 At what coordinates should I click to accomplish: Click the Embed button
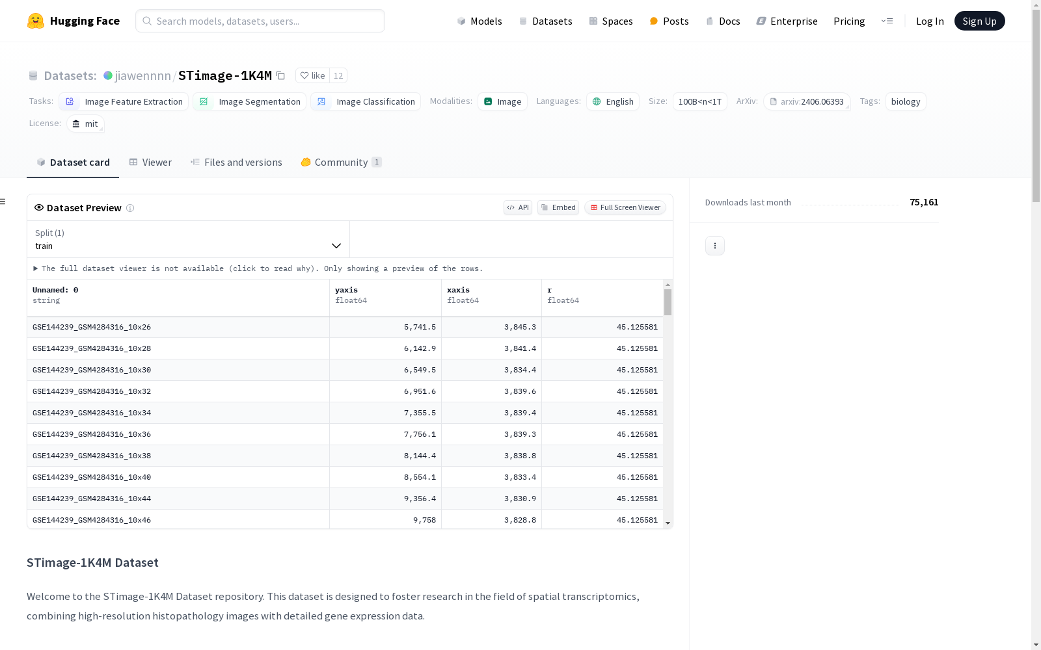(x=558, y=207)
